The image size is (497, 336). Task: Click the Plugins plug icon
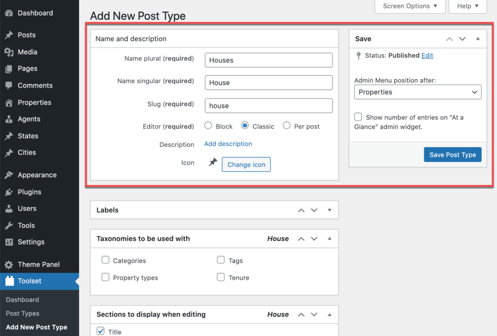[x=9, y=192]
